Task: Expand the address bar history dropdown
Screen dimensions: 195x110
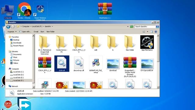Action: pos(128,27)
